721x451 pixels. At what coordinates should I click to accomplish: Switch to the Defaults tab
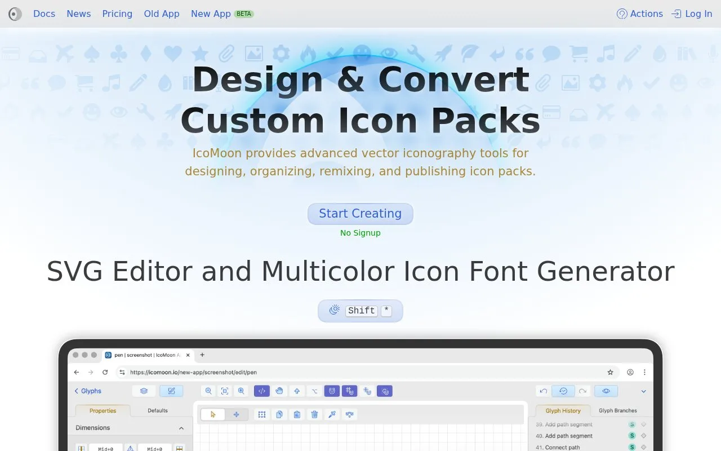coord(158,410)
